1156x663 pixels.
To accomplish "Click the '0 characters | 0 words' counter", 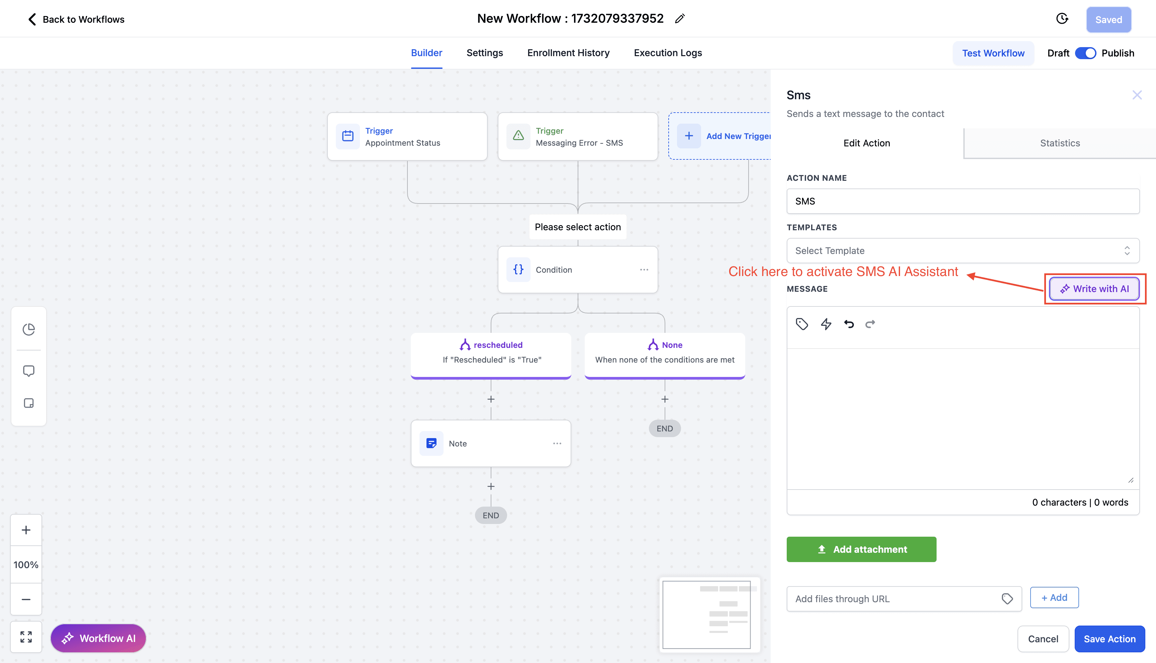I will tap(1080, 502).
